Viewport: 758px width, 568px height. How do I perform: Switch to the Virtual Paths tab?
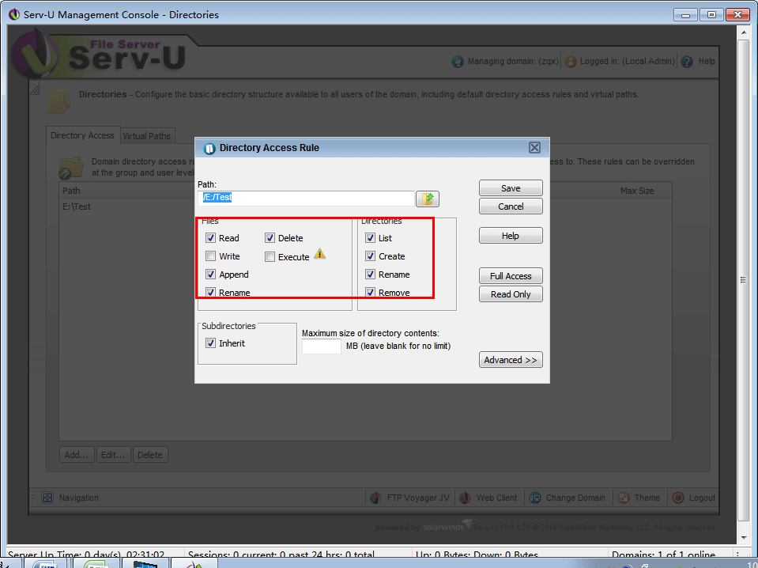click(x=146, y=136)
